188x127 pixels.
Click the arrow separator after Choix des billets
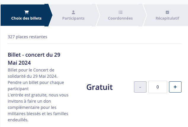pos(50,15)
